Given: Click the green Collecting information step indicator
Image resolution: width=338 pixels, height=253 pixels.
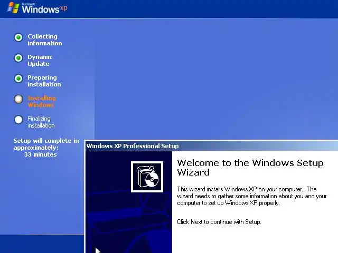Looking at the screenshot, I should [18, 37].
